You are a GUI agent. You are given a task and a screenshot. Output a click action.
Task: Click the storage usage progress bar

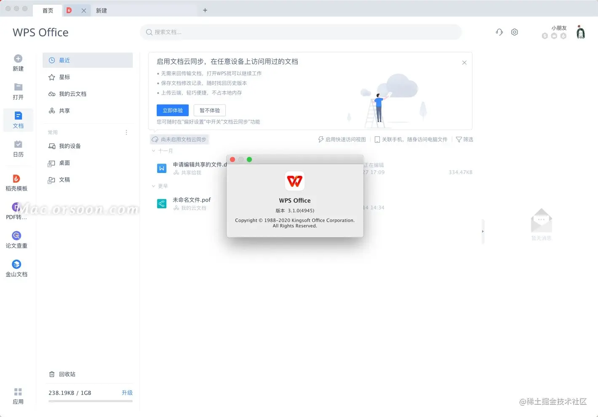click(x=91, y=401)
